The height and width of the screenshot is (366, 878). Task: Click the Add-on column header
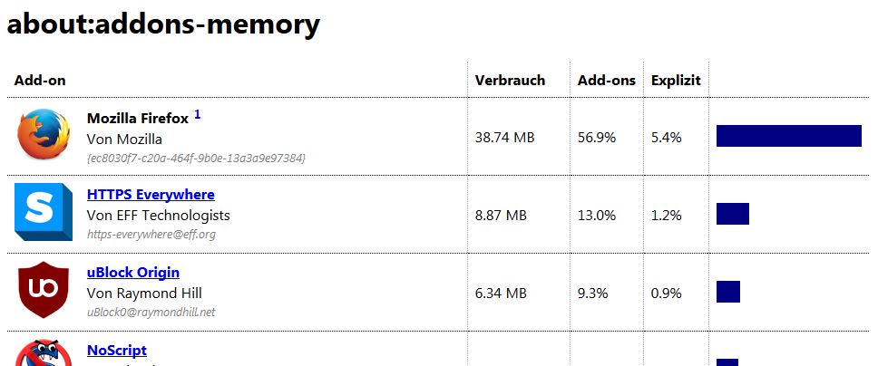point(40,80)
